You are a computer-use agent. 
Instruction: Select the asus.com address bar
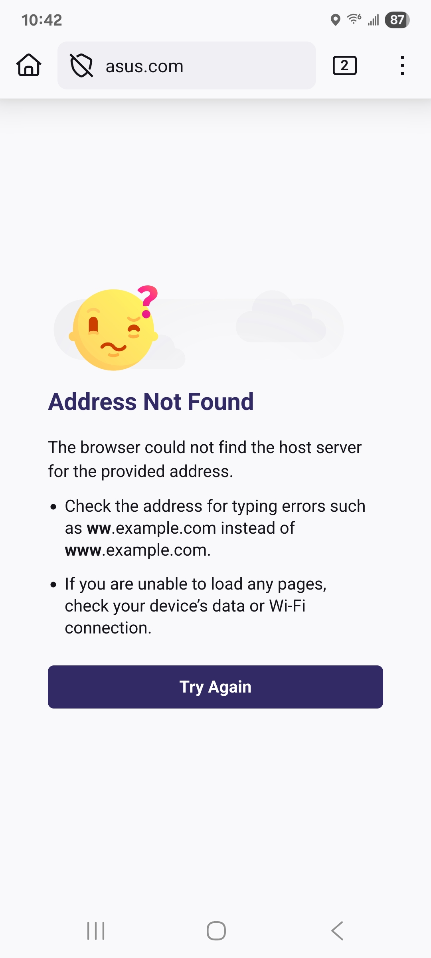pos(187,65)
